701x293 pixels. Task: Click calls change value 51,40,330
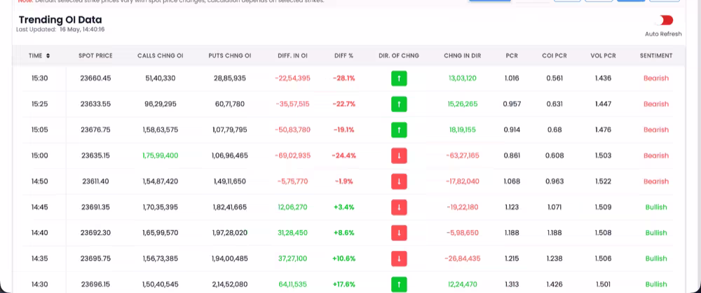(x=160, y=79)
